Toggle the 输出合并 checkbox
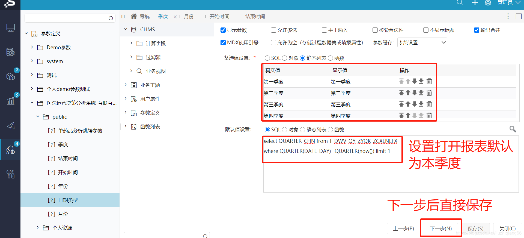This screenshot has height=238, width=524. click(477, 30)
